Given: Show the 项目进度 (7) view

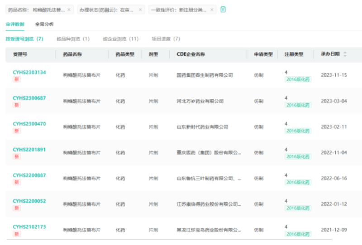Looking at the screenshot, I should pyautogui.click(x=166, y=39).
